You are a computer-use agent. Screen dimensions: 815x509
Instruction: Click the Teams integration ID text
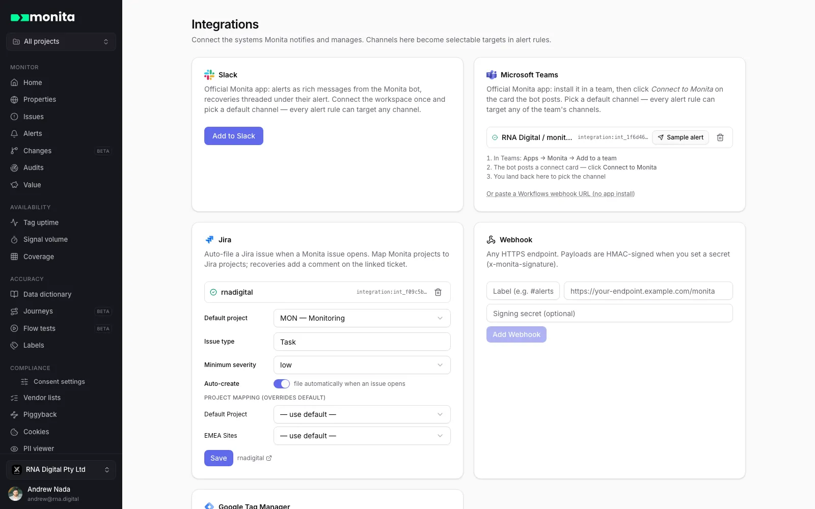pos(613,137)
